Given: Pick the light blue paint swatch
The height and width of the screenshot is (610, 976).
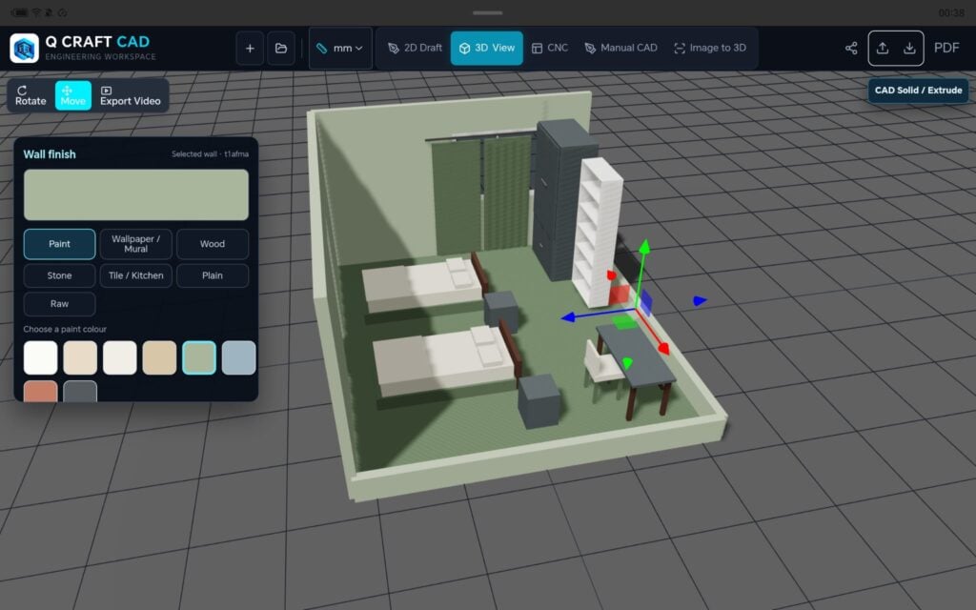Looking at the screenshot, I should pos(238,358).
